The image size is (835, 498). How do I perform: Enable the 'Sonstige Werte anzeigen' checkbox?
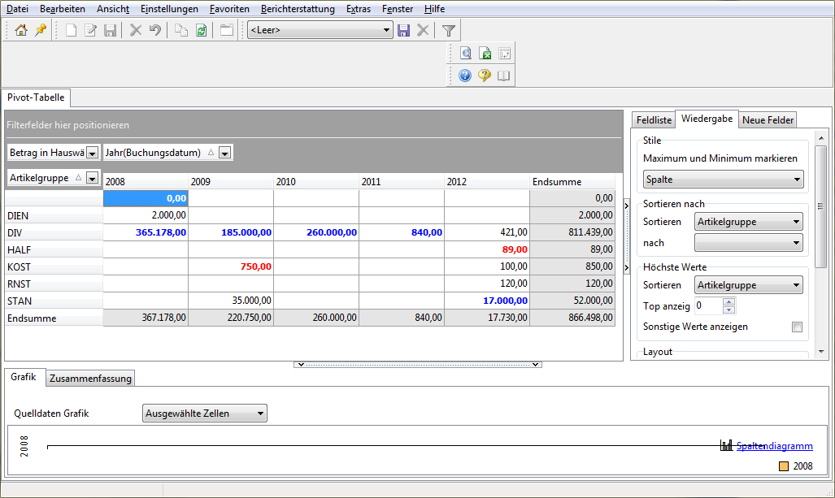[x=797, y=327]
